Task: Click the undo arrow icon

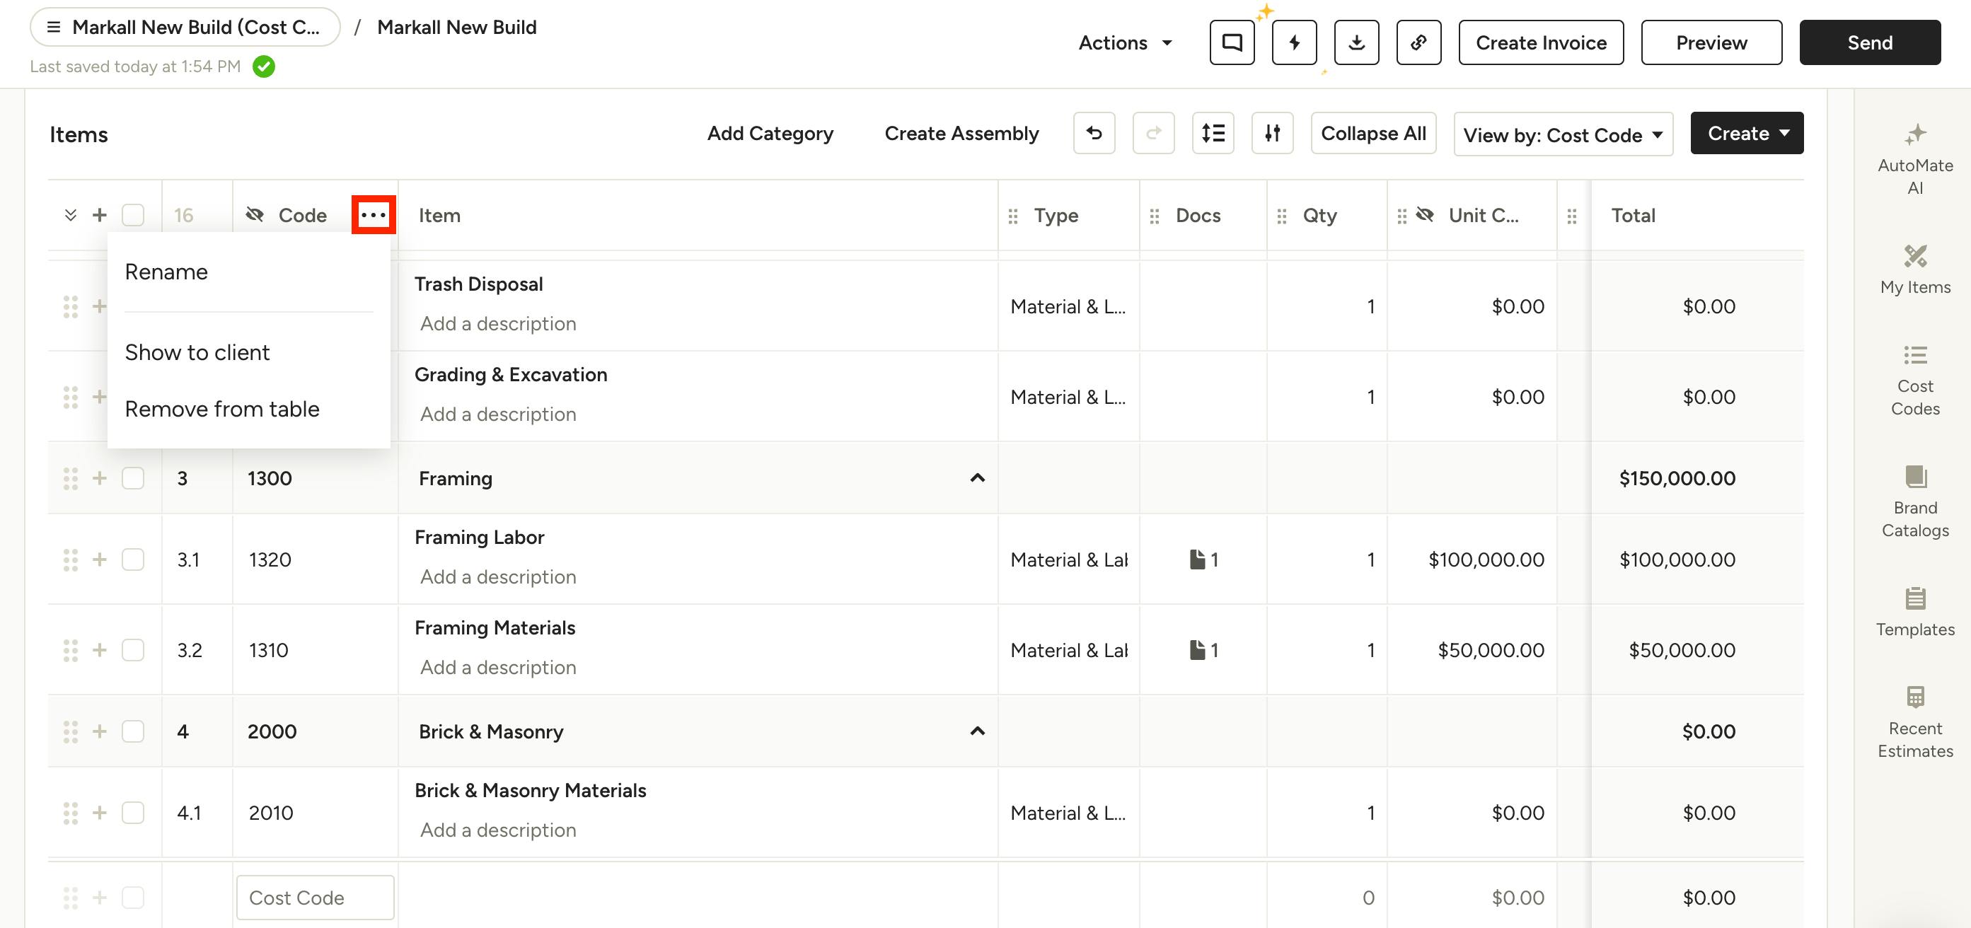Action: point(1093,133)
